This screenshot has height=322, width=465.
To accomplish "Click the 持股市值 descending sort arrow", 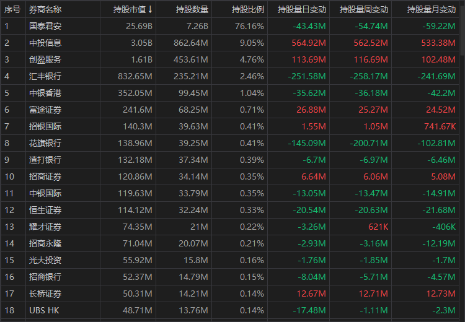I will [151, 9].
